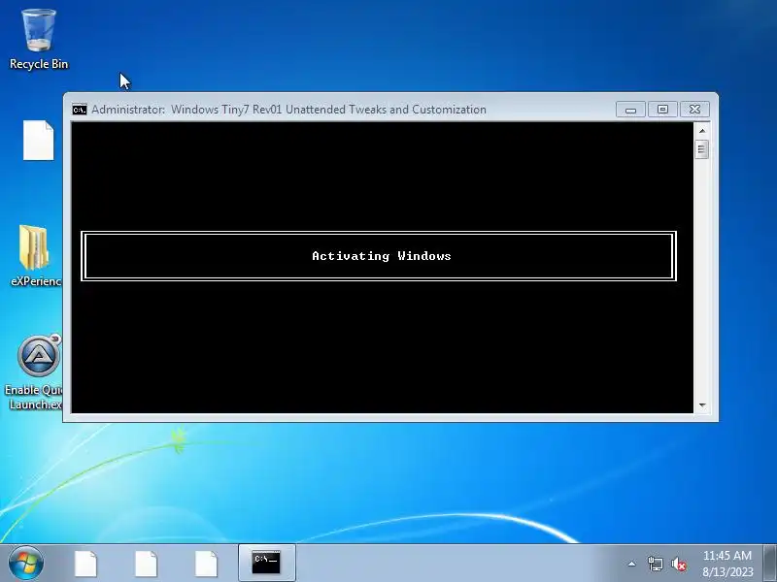Close the Tiny7 Unattended Tweaks console window

(694, 110)
